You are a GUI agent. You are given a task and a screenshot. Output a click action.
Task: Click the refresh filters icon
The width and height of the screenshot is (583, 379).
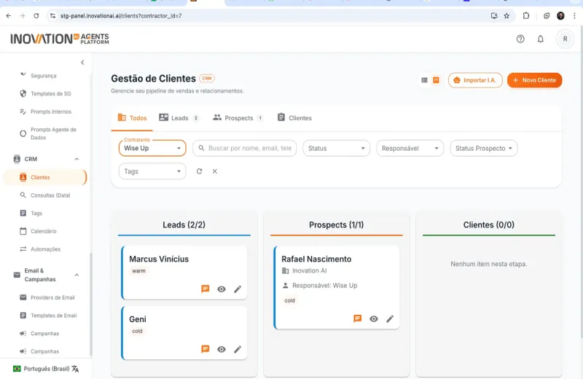199,171
